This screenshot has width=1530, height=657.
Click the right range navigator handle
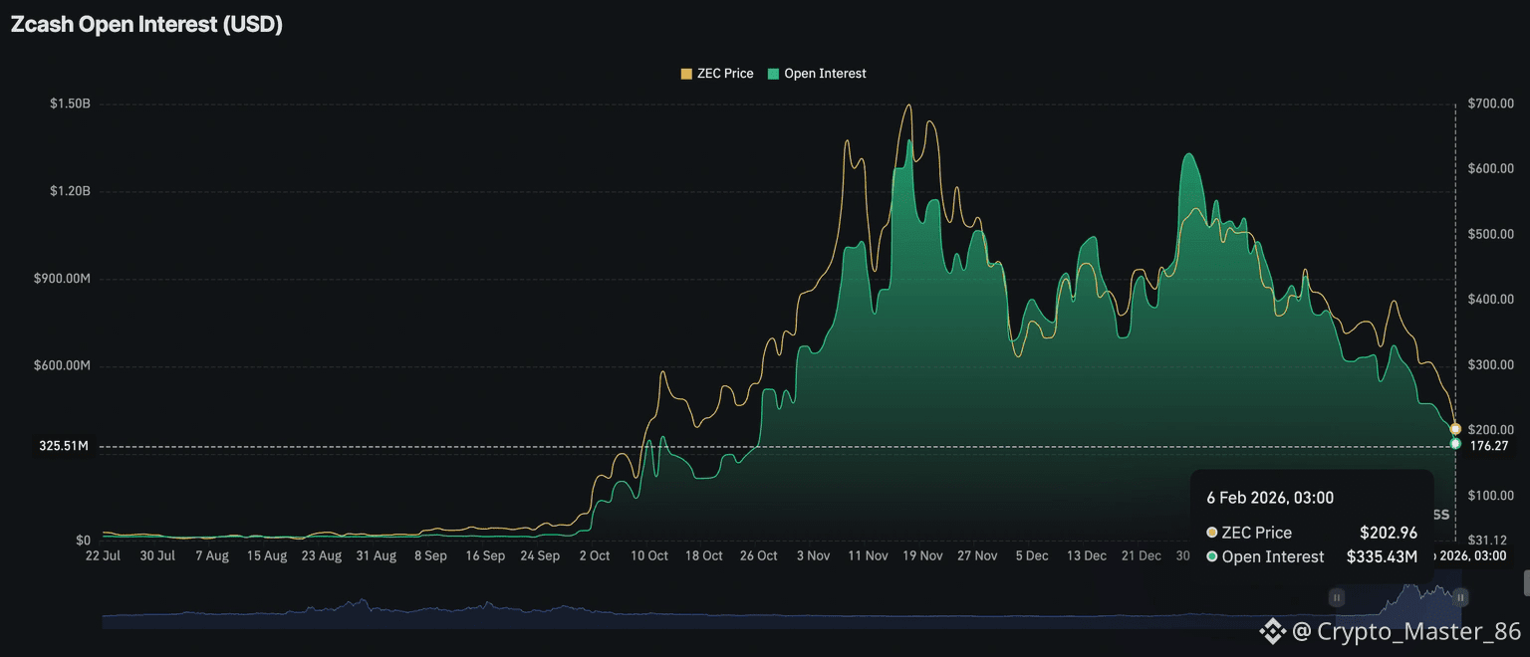(1460, 597)
